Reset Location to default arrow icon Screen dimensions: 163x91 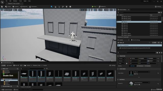point(158,58)
